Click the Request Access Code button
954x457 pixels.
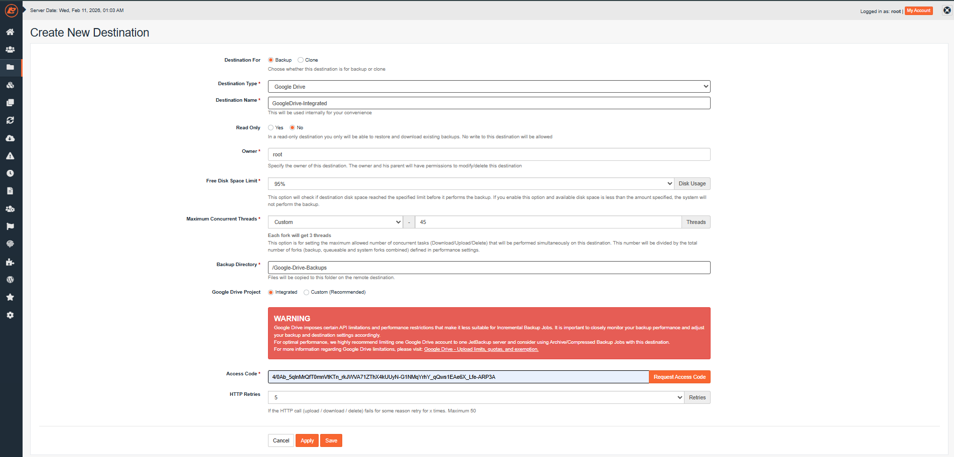(679, 377)
